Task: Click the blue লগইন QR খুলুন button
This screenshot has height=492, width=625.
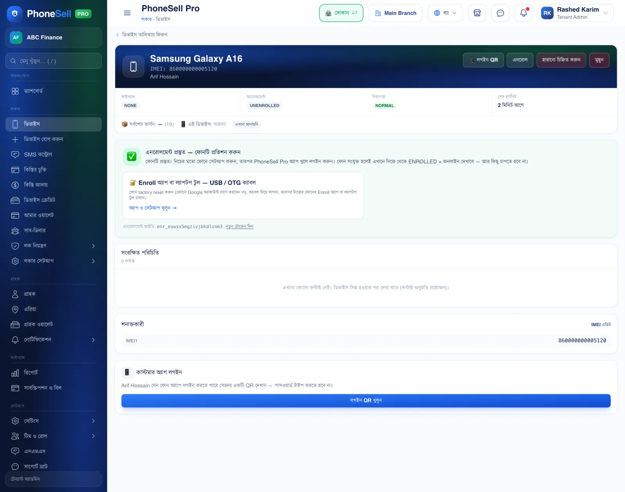Action: coord(366,400)
